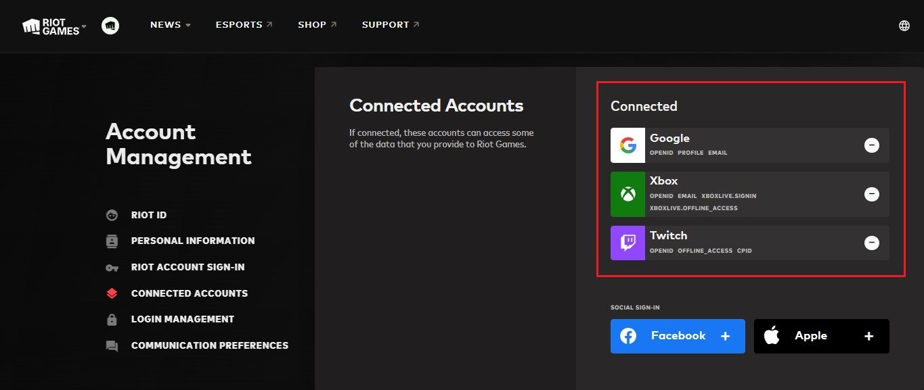Unlink Twitch account via minus button

[x=872, y=243]
